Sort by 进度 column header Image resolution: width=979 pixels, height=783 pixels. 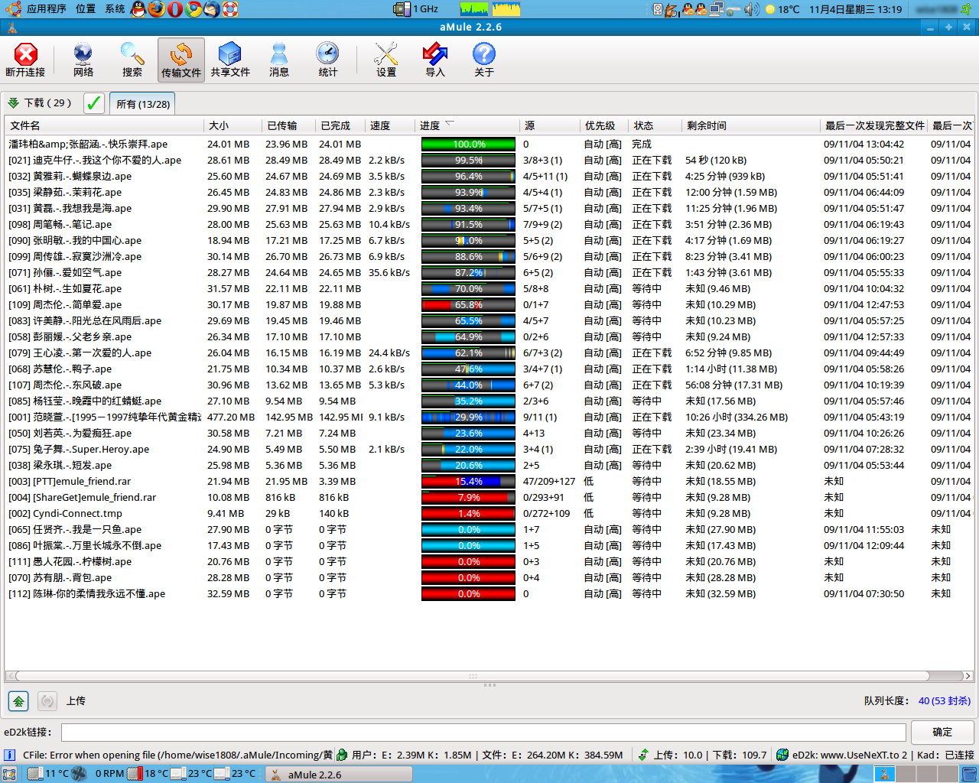467,125
